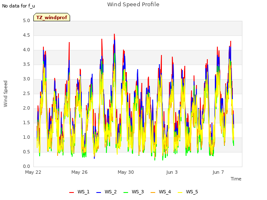This screenshot has width=267, height=200.
Task: Click the 3.5 y-axis tick label
Action: pos(26,65)
